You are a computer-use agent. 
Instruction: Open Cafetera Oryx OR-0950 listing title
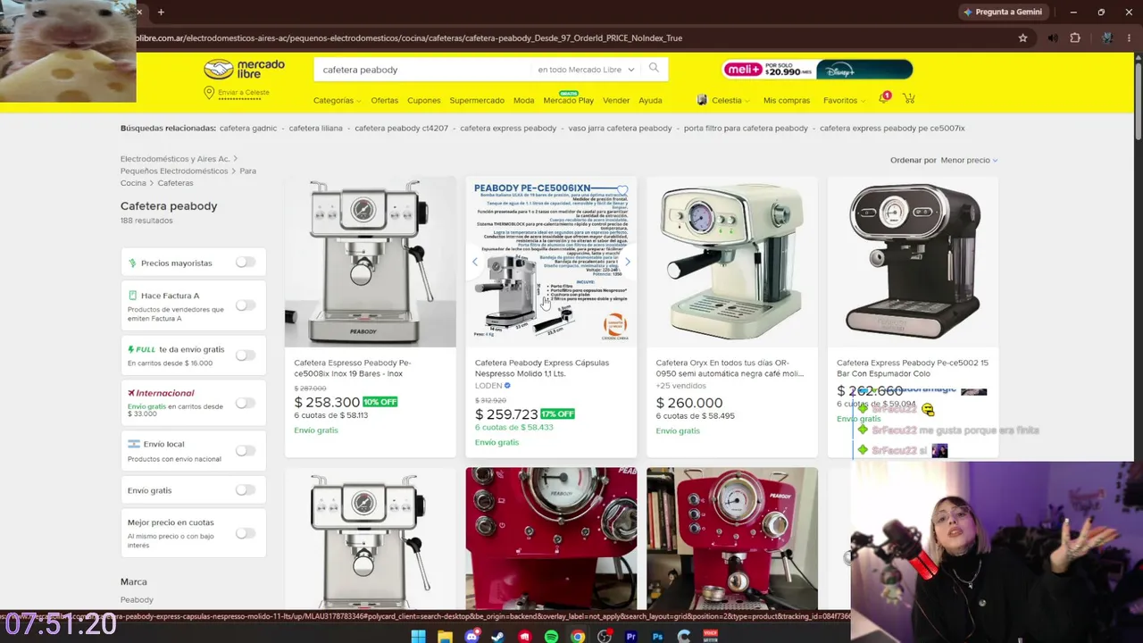coord(730,368)
